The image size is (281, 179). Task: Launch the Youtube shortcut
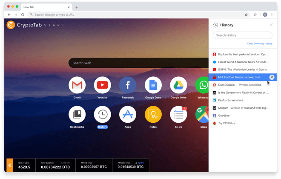coord(102,85)
